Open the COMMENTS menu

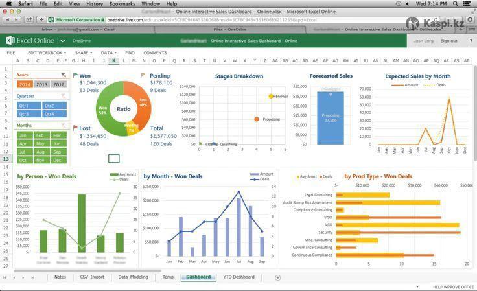pos(155,53)
